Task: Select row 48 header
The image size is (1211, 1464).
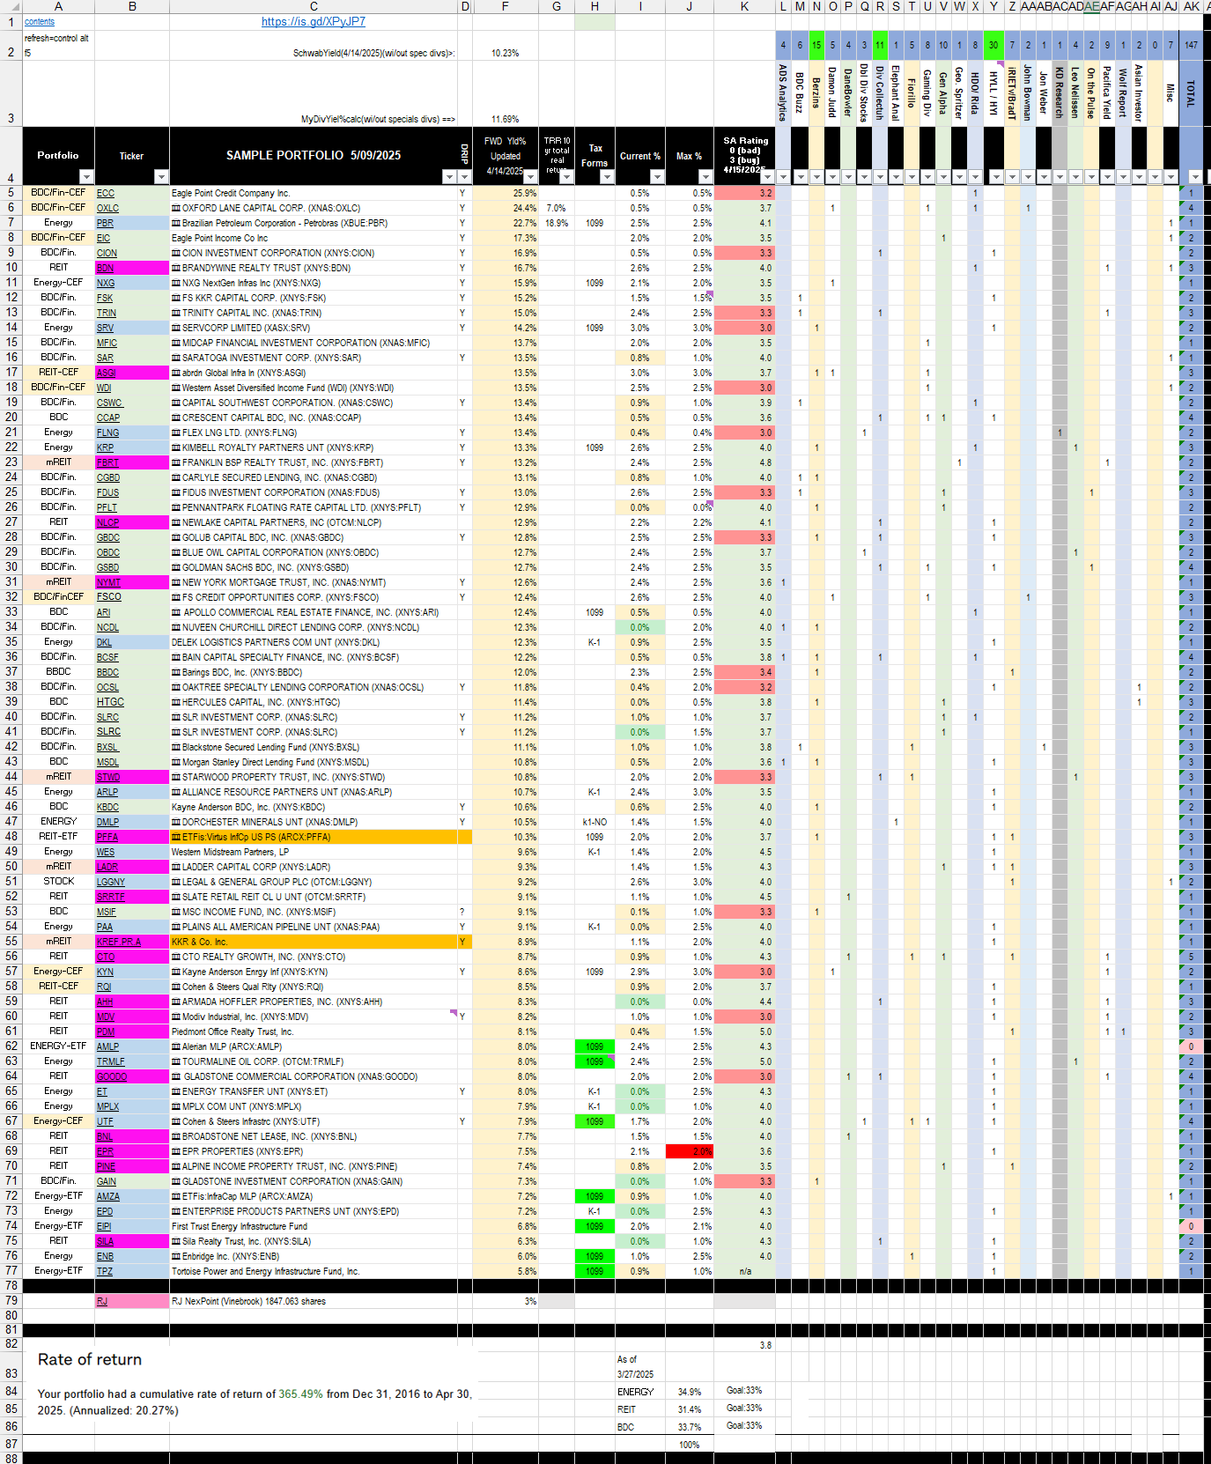Action: 11,837
